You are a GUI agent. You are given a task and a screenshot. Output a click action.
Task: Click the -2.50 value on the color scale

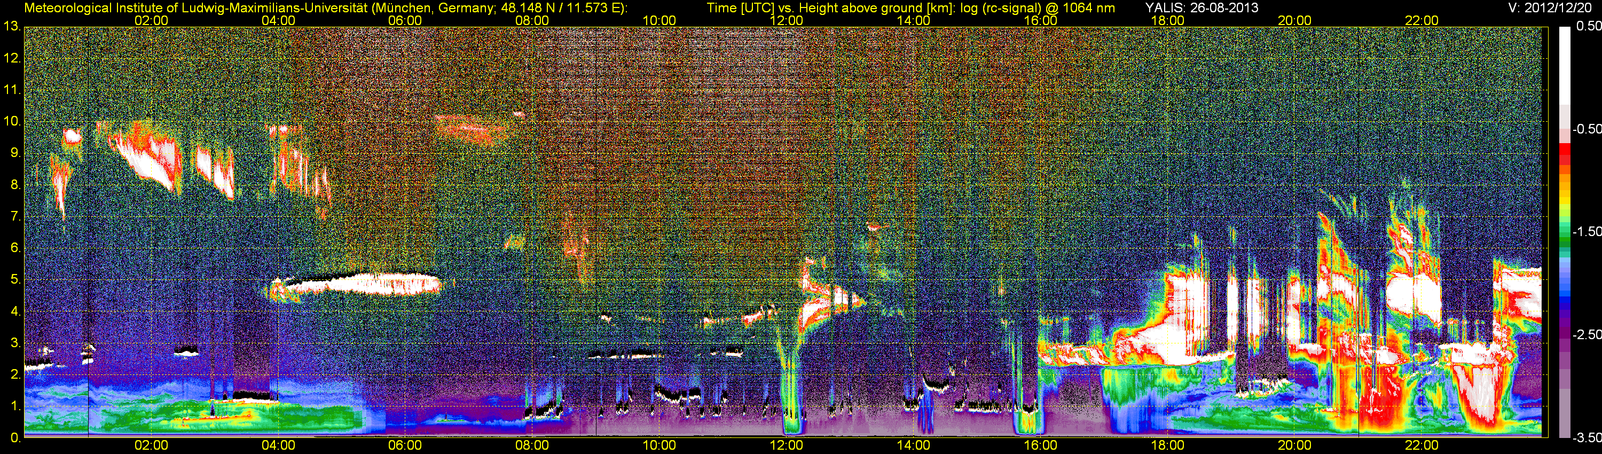click(x=1587, y=334)
